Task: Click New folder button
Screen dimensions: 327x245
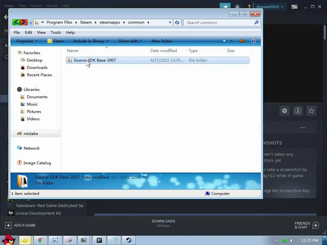Action: tap(162, 41)
